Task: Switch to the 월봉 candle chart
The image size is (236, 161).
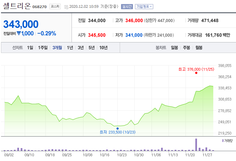Action: point(199,48)
